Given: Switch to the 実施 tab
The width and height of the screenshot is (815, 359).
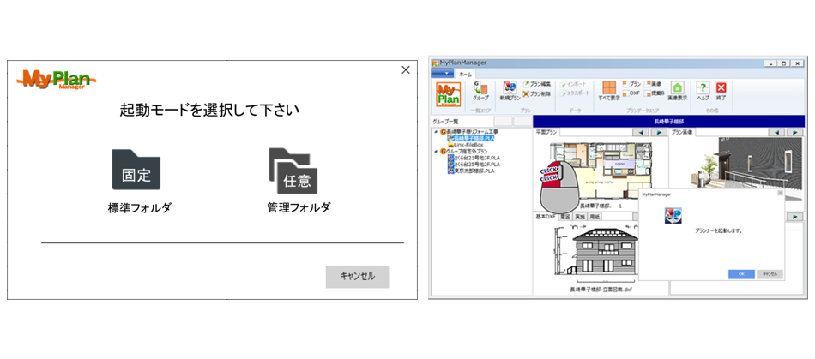Looking at the screenshot, I should tap(580, 217).
